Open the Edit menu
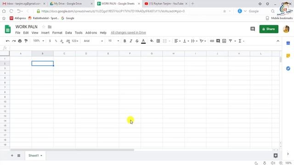This screenshot has width=294, height=165. click(26, 33)
